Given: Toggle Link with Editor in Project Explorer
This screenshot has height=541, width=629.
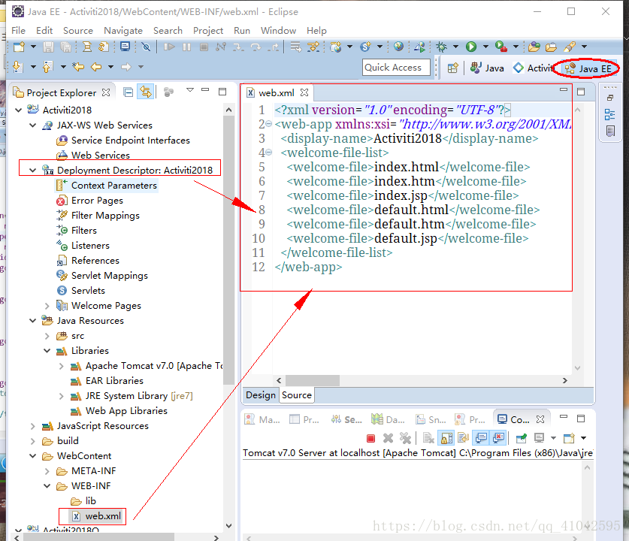Looking at the screenshot, I should pyautogui.click(x=145, y=92).
